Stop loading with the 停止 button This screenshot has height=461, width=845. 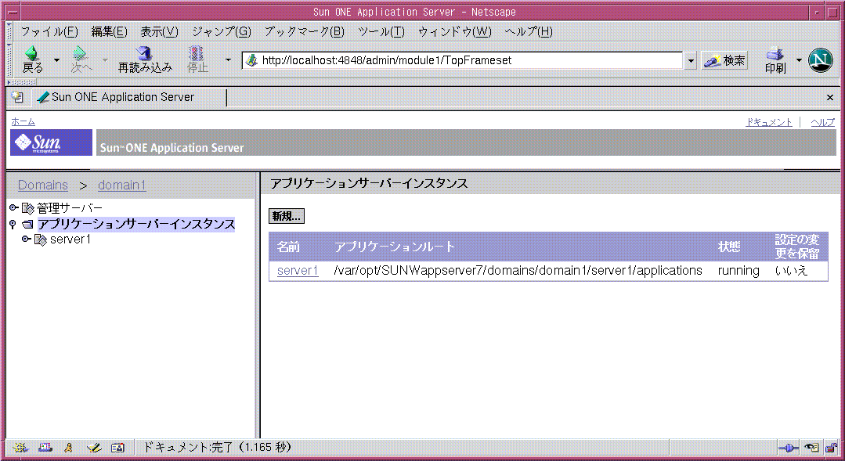click(x=197, y=59)
